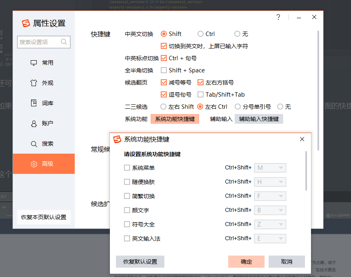Viewport: 351px width, 277px height.
Task: Toggle the 左右方括号 paging checkbox
Action: coord(200,82)
